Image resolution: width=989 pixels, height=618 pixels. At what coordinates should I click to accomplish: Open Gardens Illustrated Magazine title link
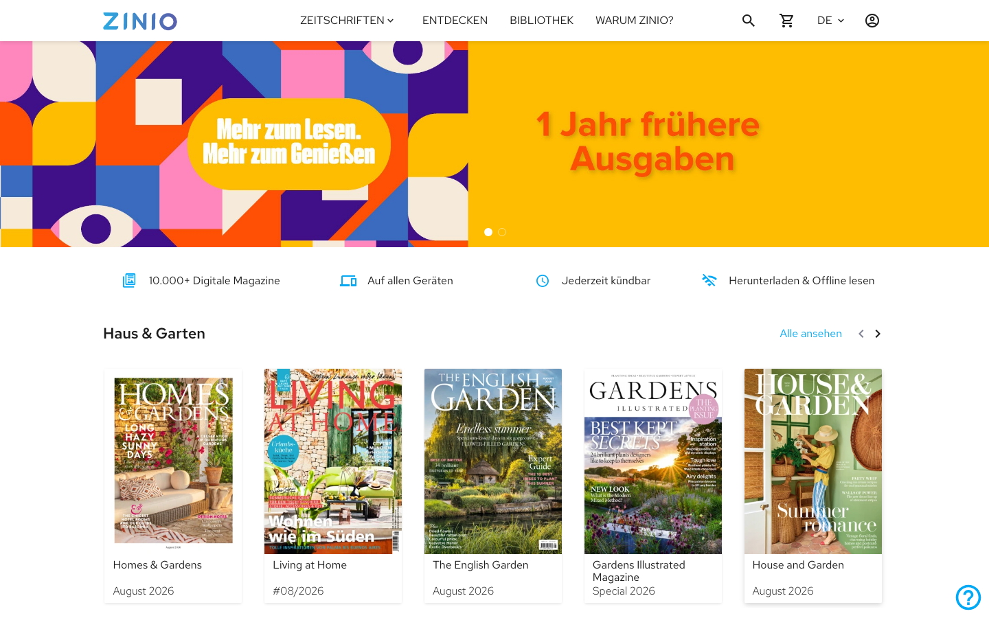point(639,571)
